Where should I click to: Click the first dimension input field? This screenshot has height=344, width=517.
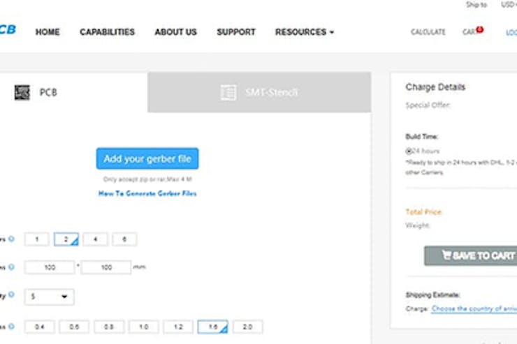click(50, 267)
